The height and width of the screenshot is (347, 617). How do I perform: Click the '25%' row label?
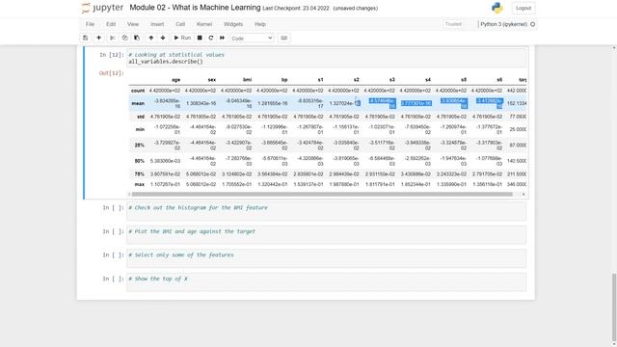coord(139,146)
